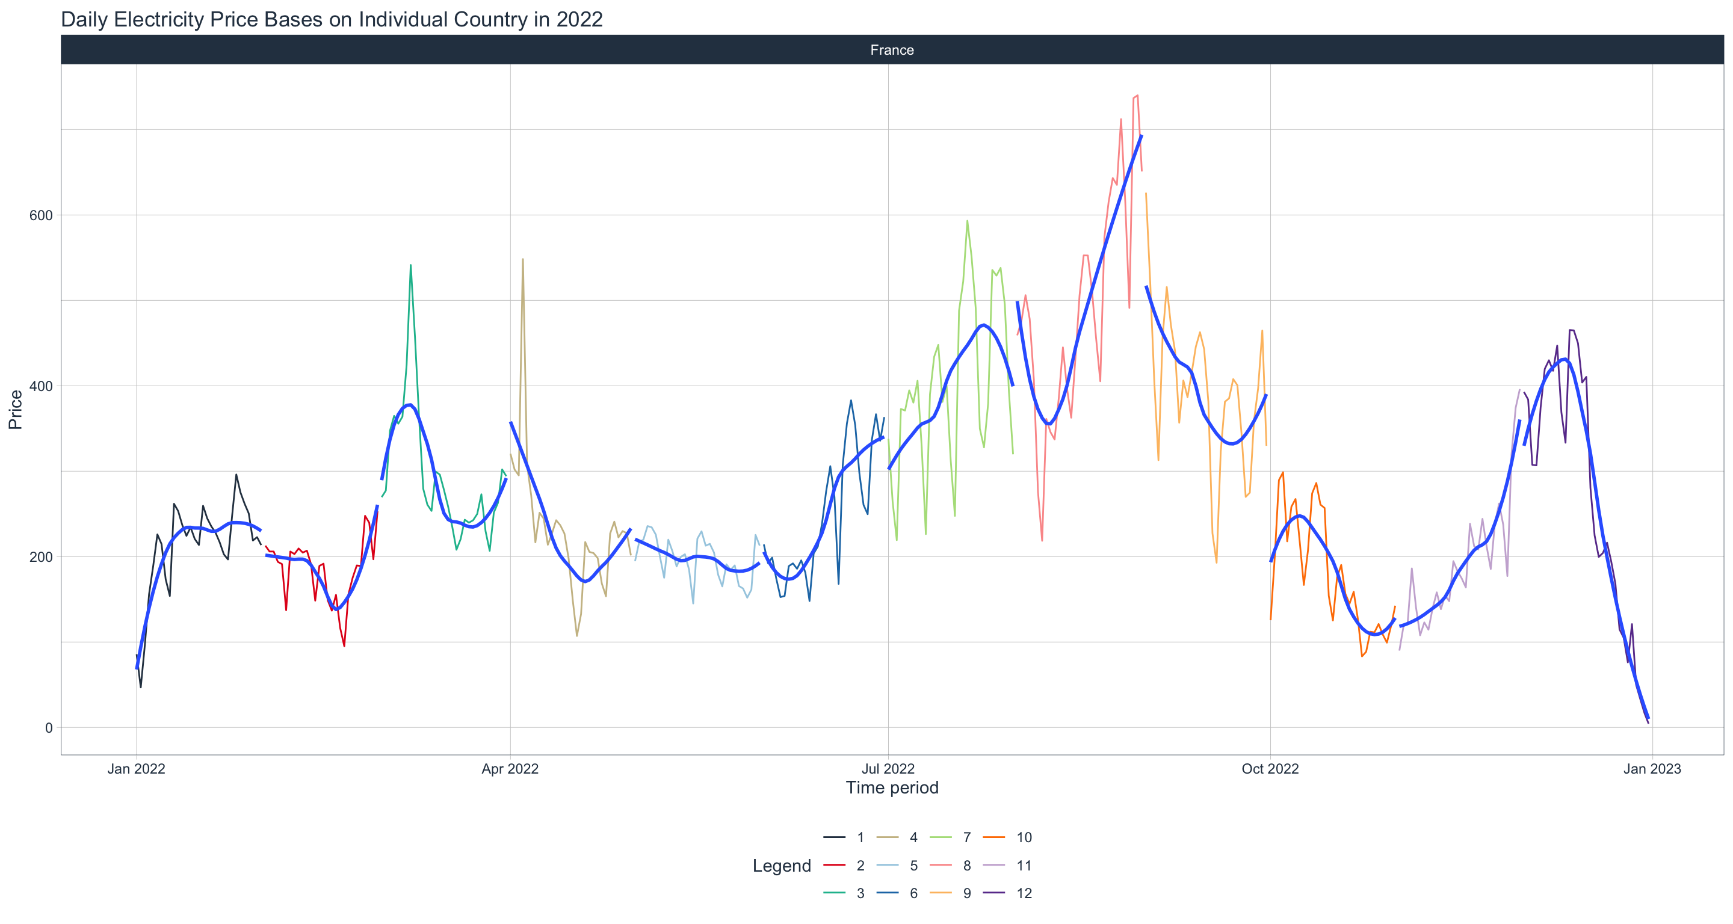Click the 600 y-axis tick label
This screenshot has width=1733, height=924.
point(40,215)
